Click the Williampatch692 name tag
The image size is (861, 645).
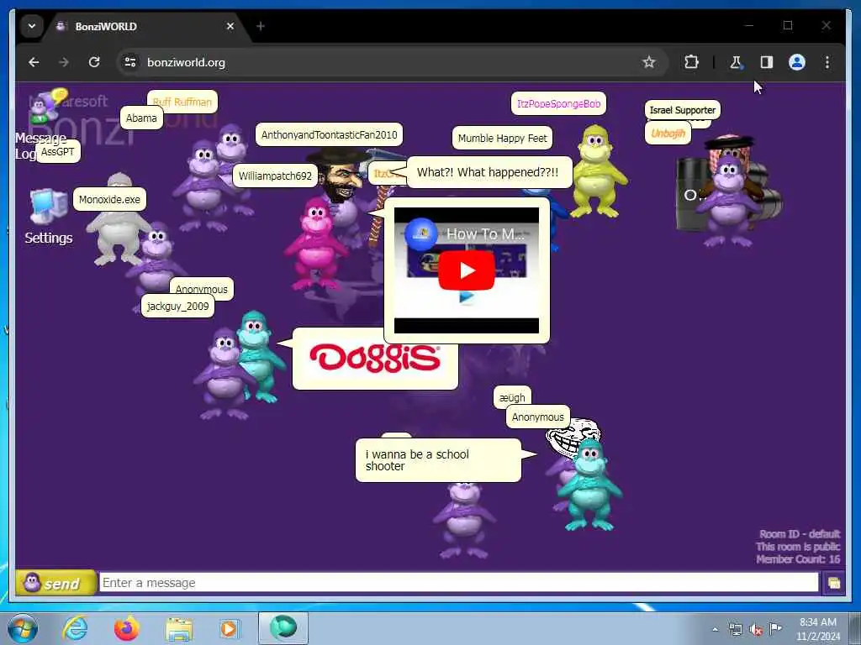coord(275,176)
